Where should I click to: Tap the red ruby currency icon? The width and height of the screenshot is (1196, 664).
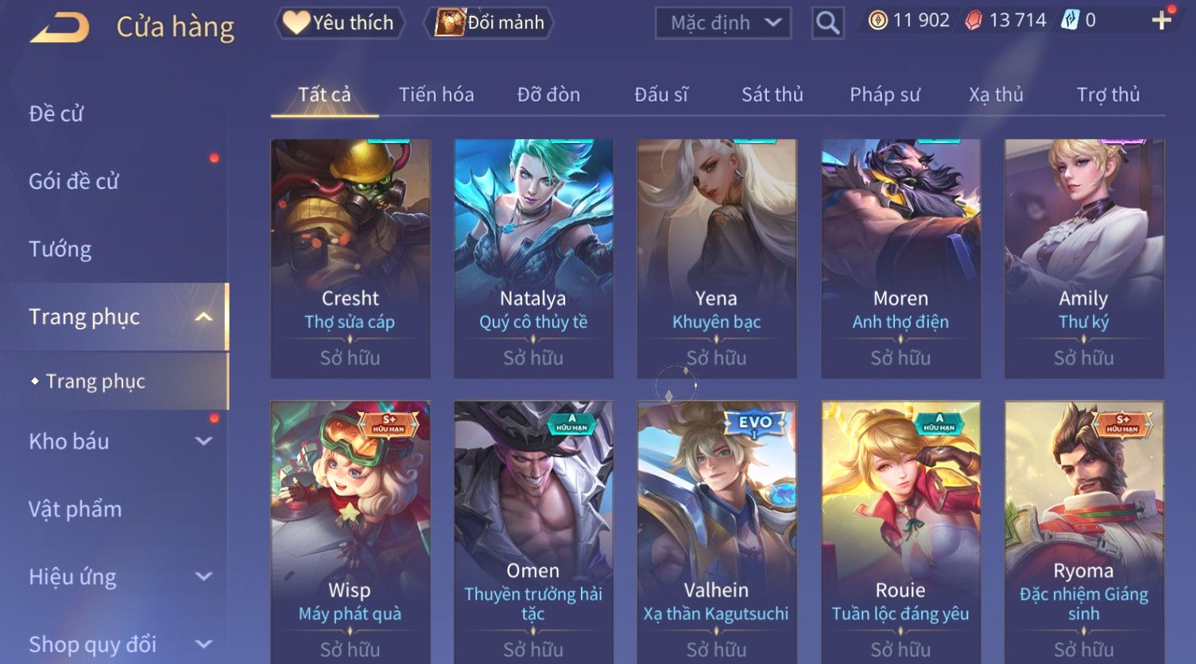click(x=973, y=21)
